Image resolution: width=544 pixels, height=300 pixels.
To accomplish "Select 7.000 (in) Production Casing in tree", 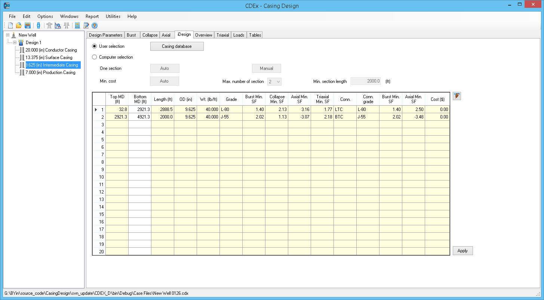I will tap(50, 72).
